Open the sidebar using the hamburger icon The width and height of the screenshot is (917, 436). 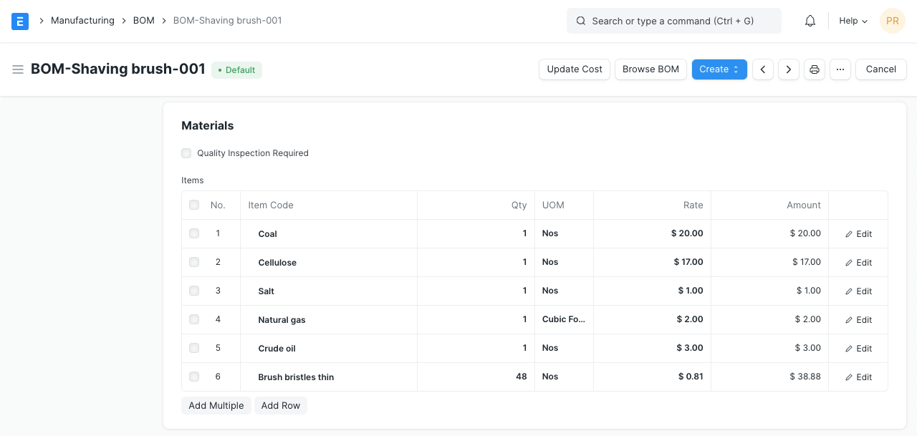18,69
